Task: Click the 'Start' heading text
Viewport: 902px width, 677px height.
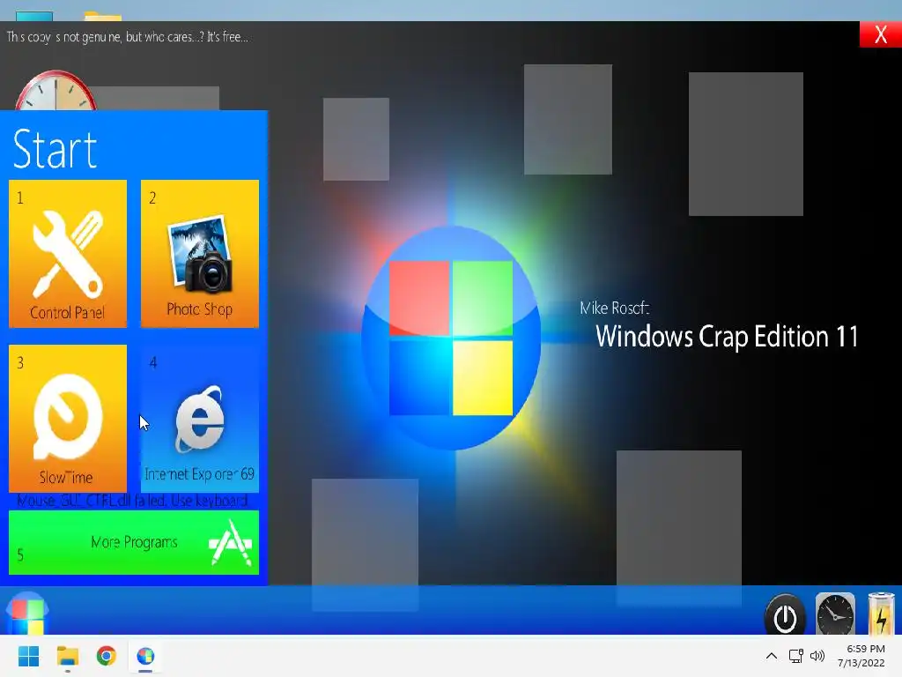Action: (55, 148)
